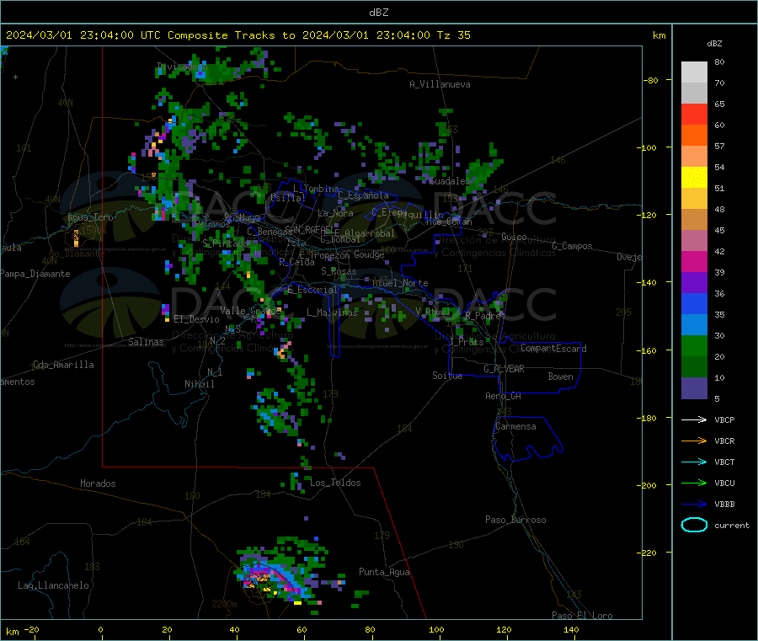The width and height of the screenshot is (758, 641).
Task: Click the blue VBBB arrow in legend
Action: (694, 505)
